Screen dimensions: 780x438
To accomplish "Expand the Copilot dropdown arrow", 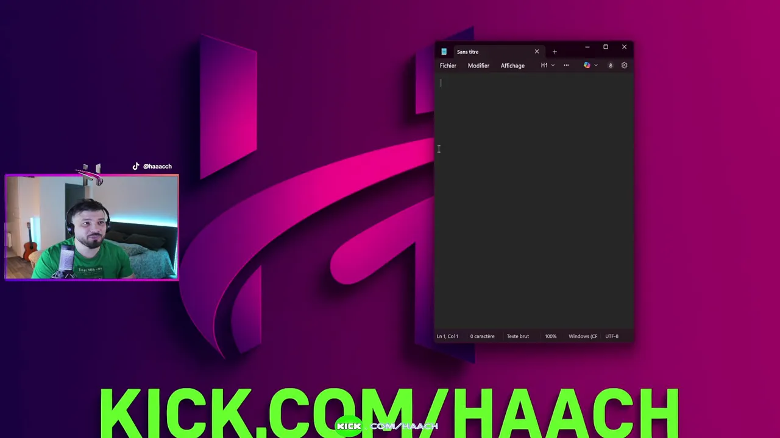I will 596,66.
